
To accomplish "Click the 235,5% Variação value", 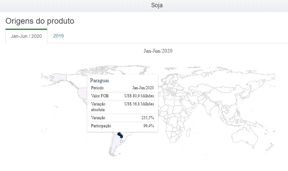I will [147, 118].
